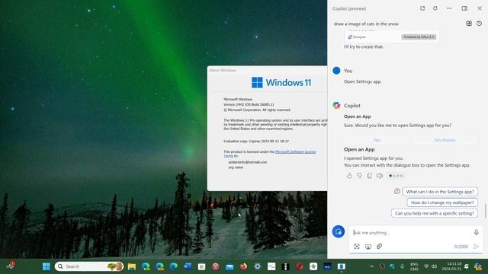Use microphone in Copilot input
488x274 pixels.
coord(476,232)
